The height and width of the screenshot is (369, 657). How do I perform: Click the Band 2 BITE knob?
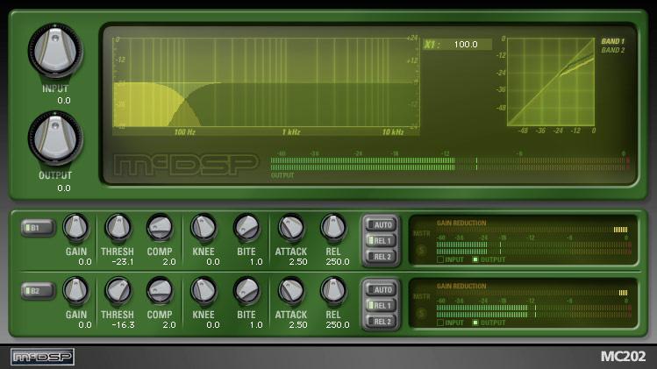click(246, 291)
